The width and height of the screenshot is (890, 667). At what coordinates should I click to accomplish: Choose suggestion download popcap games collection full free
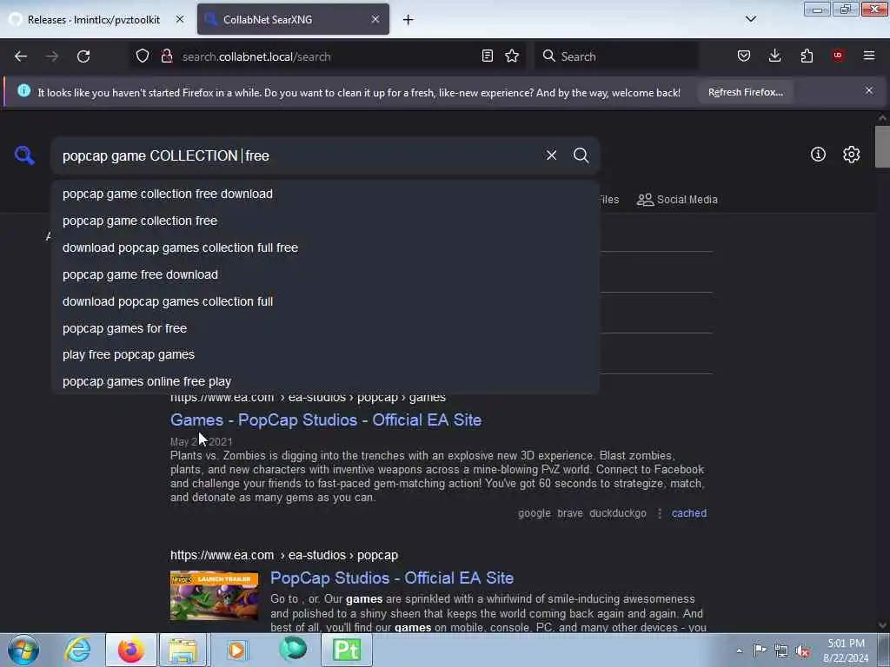(325, 248)
